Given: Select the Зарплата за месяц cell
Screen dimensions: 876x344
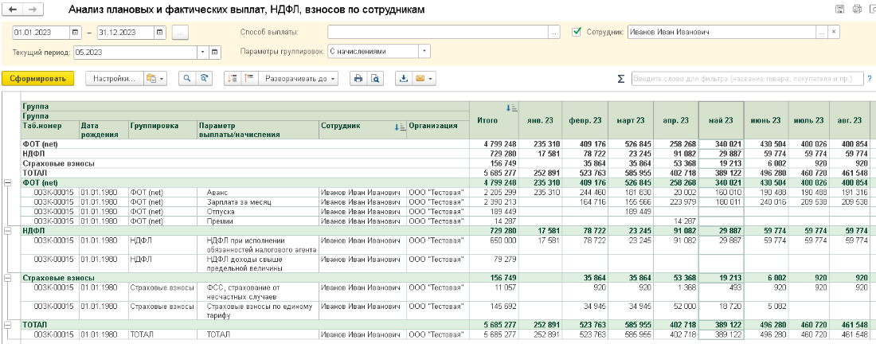Looking at the screenshot, I should 258,201.
